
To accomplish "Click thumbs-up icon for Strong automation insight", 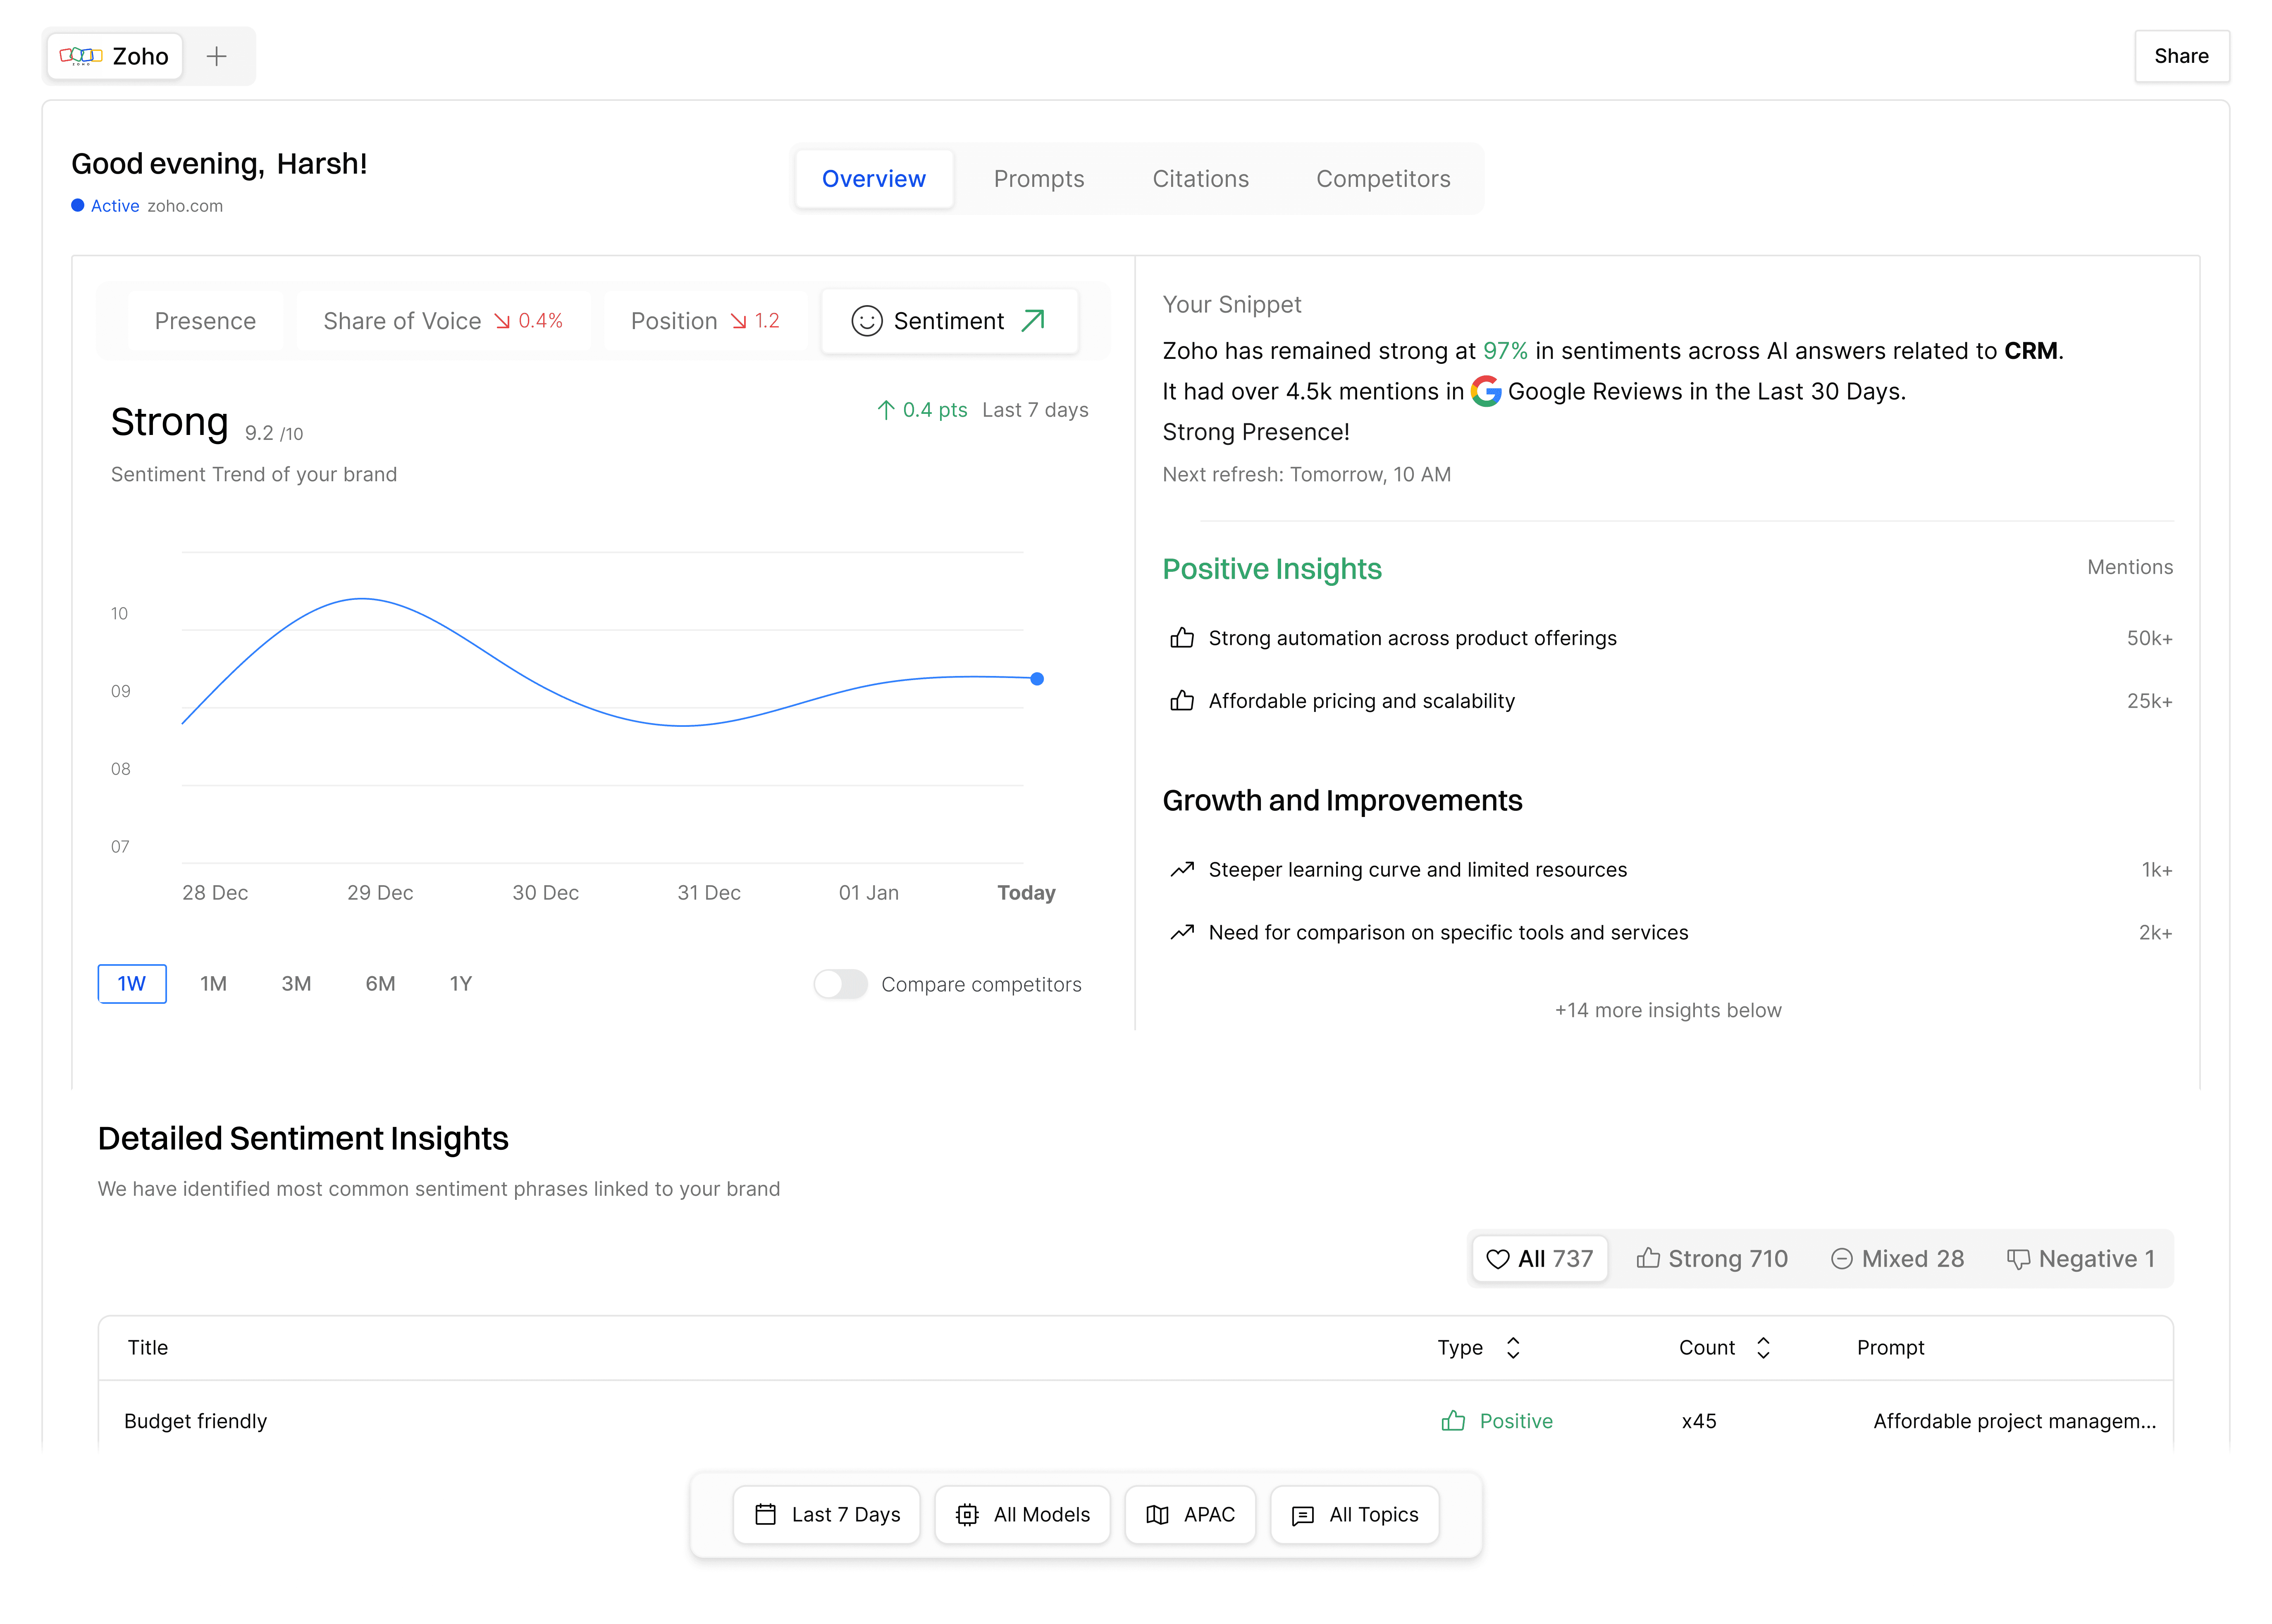I will point(1182,638).
